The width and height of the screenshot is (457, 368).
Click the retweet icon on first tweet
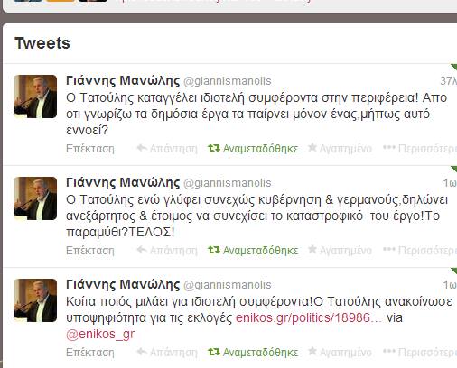click(x=214, y=148)
